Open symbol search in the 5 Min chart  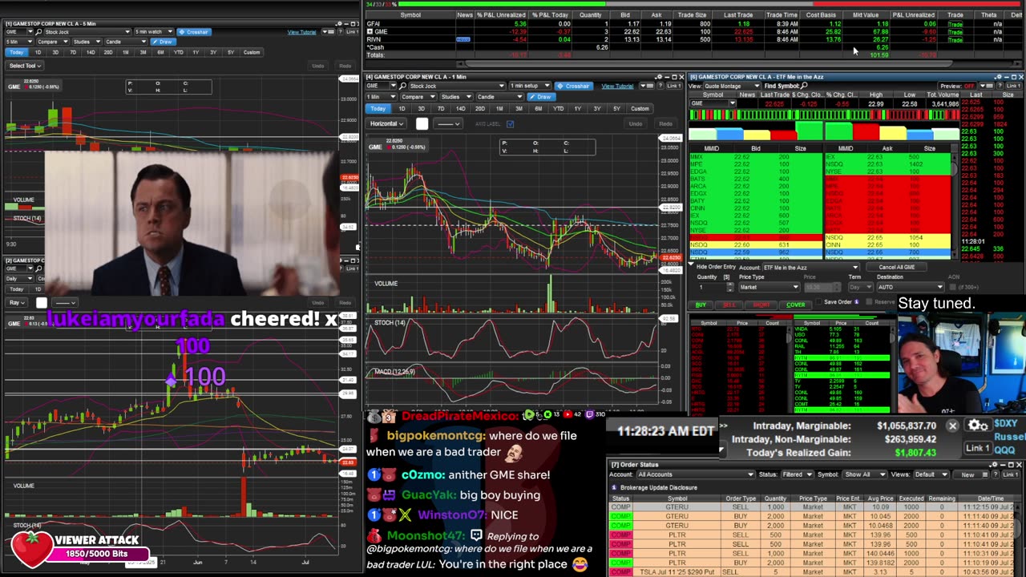click(x=38, y=32)
